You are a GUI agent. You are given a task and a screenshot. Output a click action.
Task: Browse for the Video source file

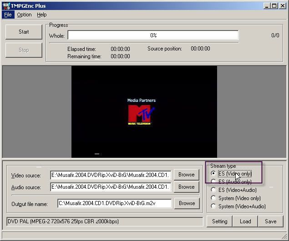(186, 175)
